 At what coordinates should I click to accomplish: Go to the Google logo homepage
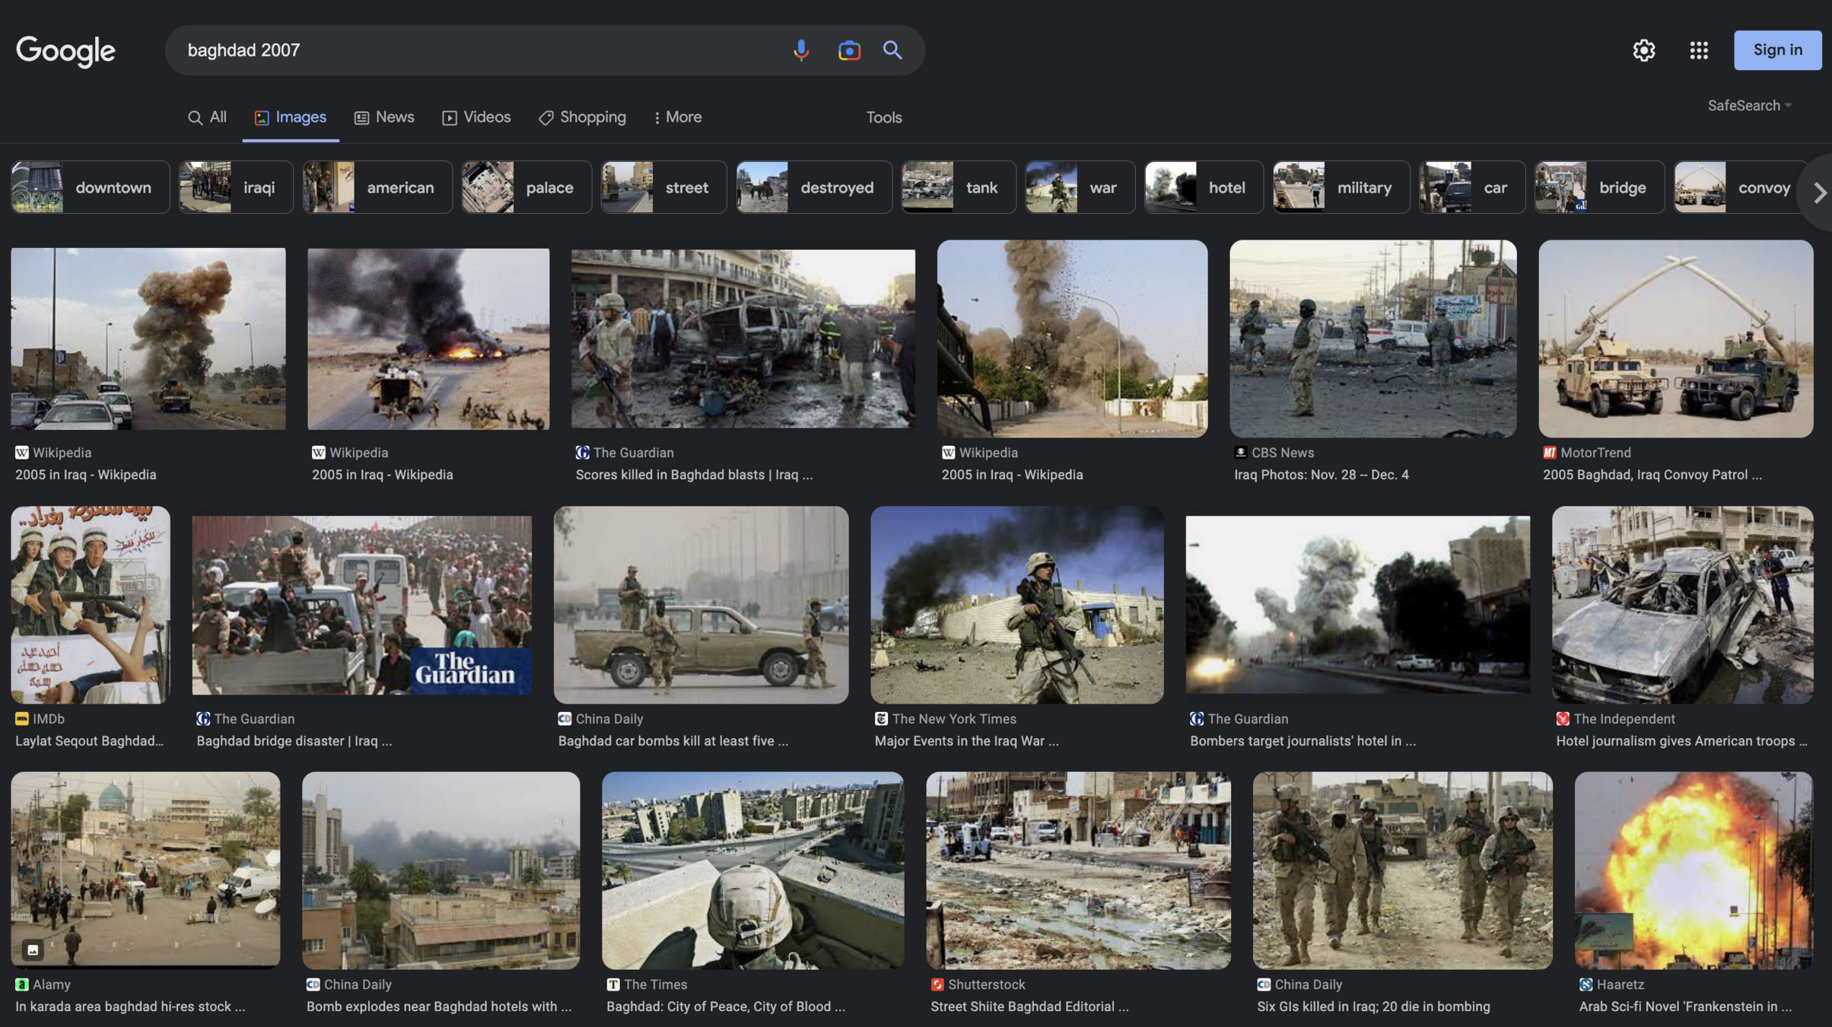(x=65, y=51)
